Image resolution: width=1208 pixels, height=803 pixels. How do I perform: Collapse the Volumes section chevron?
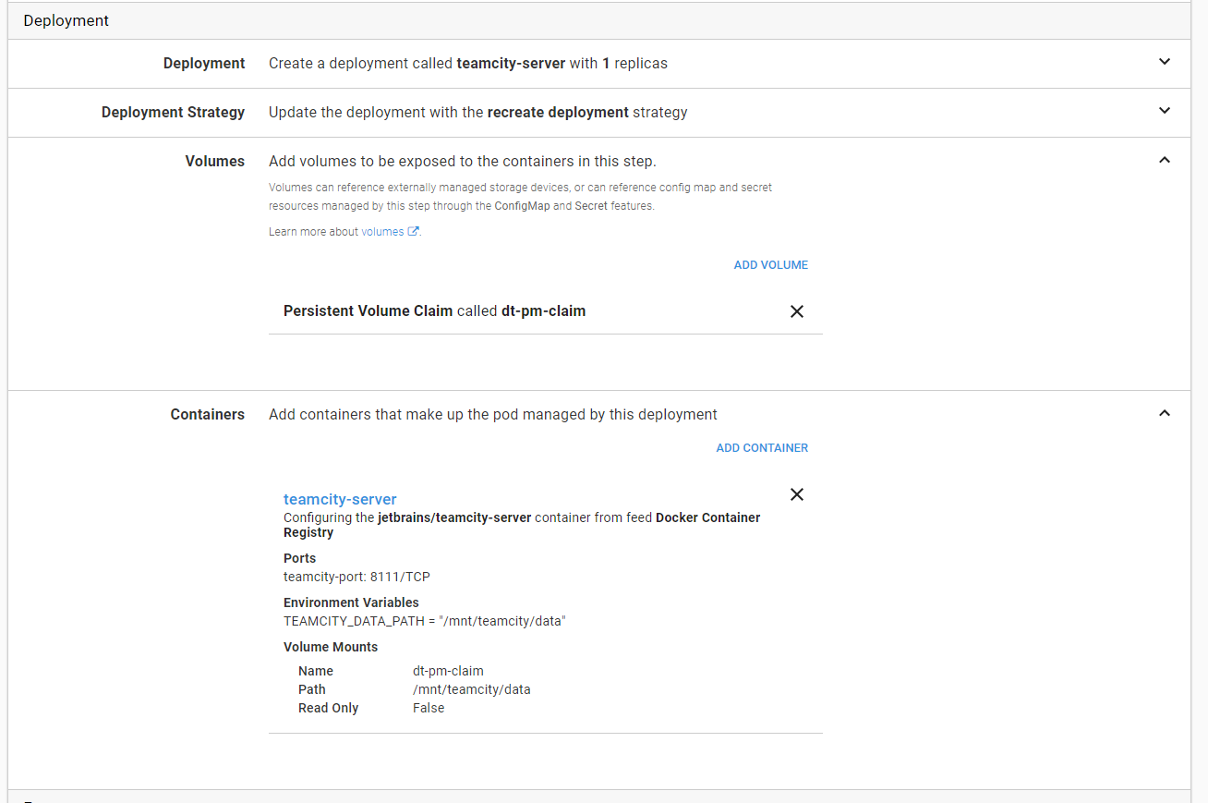pyautogui.click(x=1165, y=160)
